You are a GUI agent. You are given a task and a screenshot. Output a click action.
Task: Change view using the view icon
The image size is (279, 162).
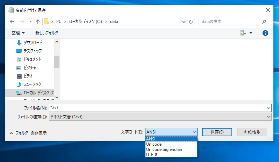(243, 33)
